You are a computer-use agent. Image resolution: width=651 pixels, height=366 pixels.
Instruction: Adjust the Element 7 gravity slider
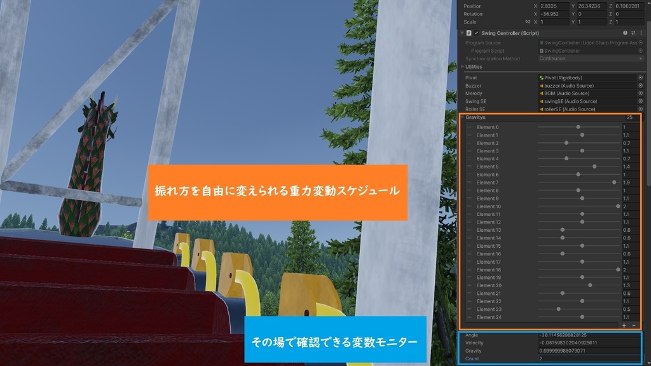pos(614,182)
